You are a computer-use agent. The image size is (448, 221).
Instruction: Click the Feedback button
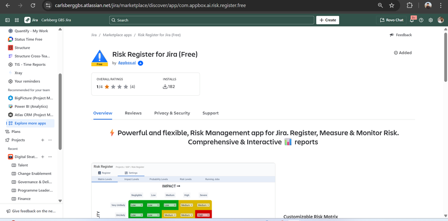[400, 35]
